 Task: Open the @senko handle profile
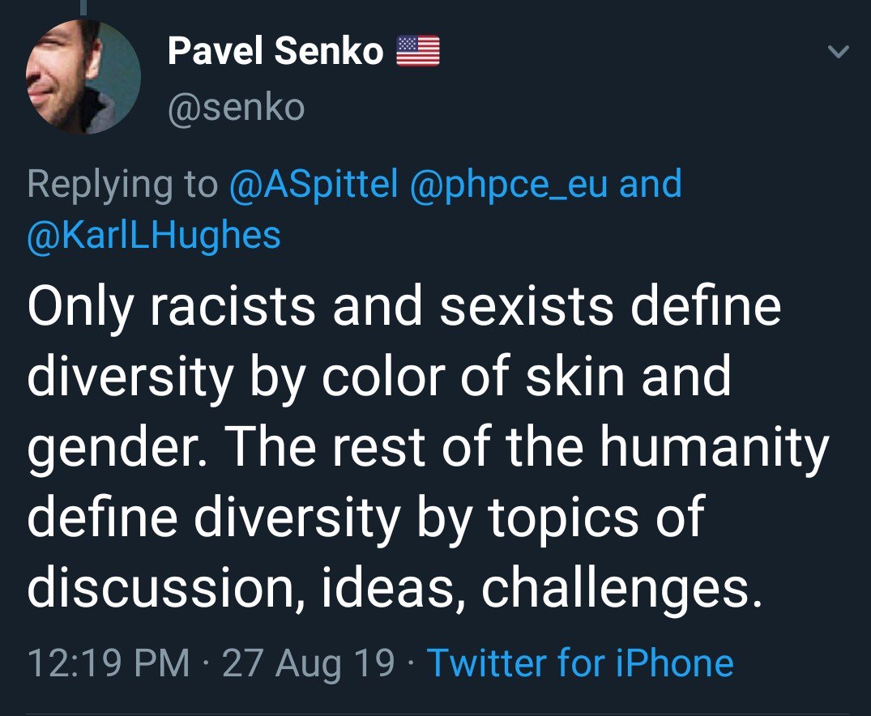click(x=236, y=107)
